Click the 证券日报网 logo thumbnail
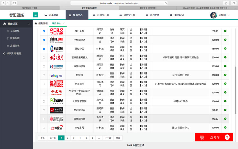The height and width of the screenshot is (149, 238). tap(56, 57)
